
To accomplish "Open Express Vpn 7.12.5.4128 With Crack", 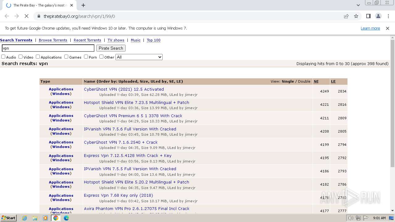I will point(127,155).
